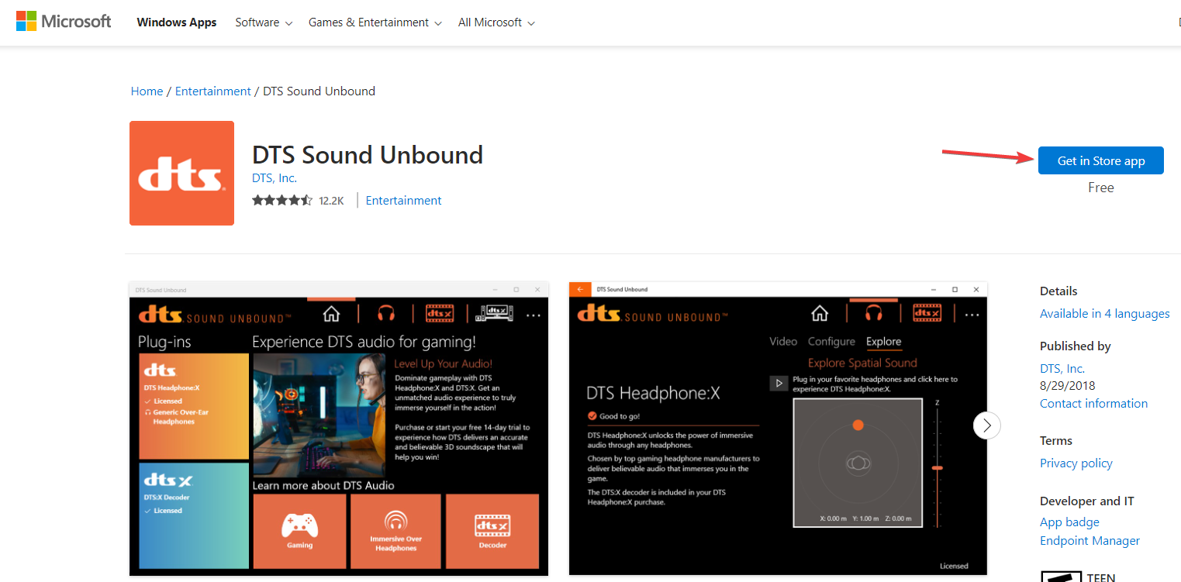The height and width of the screenshot is (582, 1181).
Task: Click the Z axis slider handle
Action: point(938,468)
